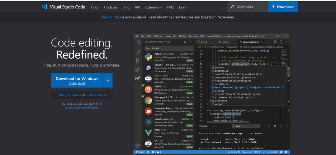The image size is (336, 155).
Task: Open the Insiders Edition link
Action: pyautogui.click(x=96, y=95)
